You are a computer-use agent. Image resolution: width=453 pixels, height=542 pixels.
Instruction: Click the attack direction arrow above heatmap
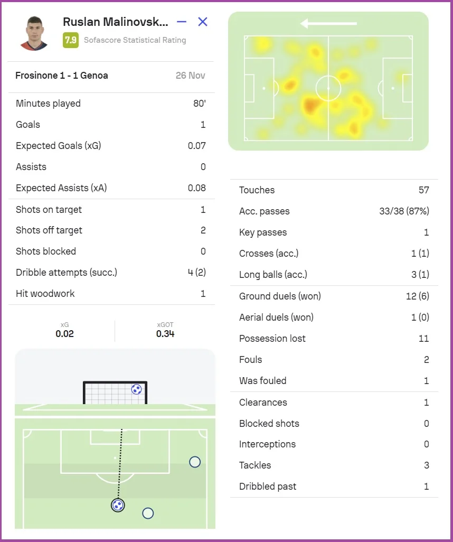[328, 23]
